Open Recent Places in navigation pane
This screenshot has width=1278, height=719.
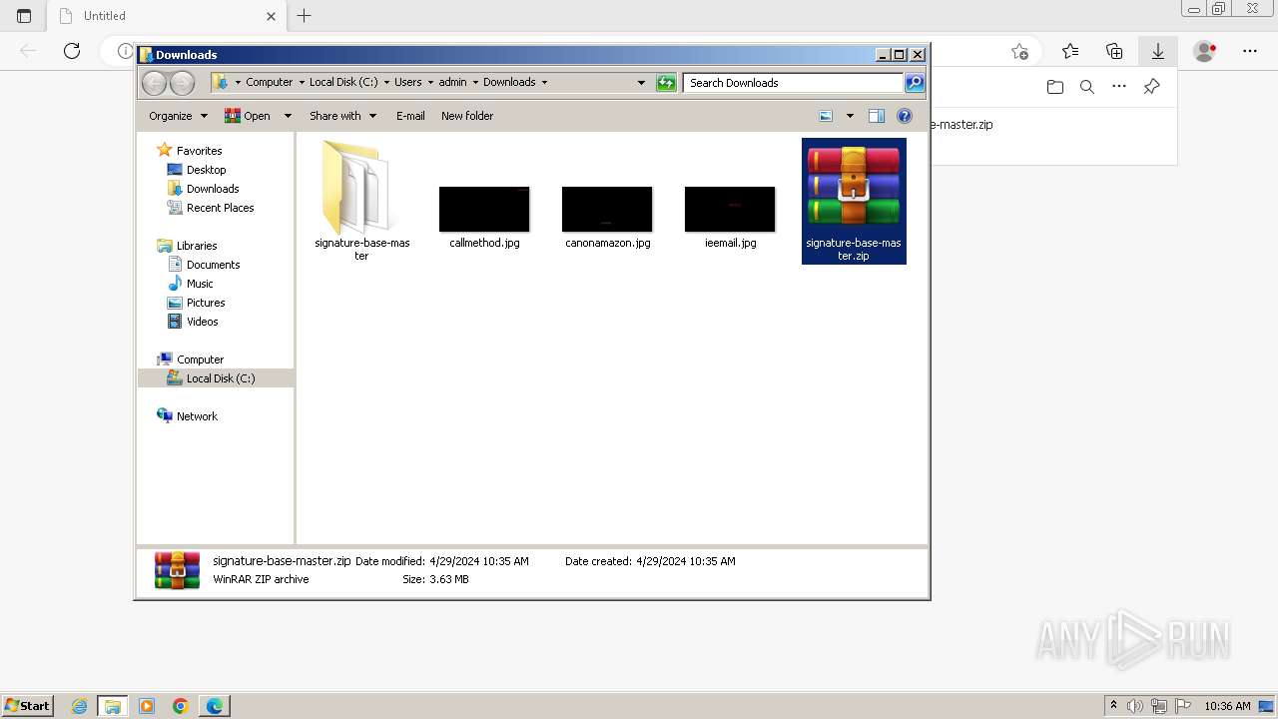pos(220,208)
